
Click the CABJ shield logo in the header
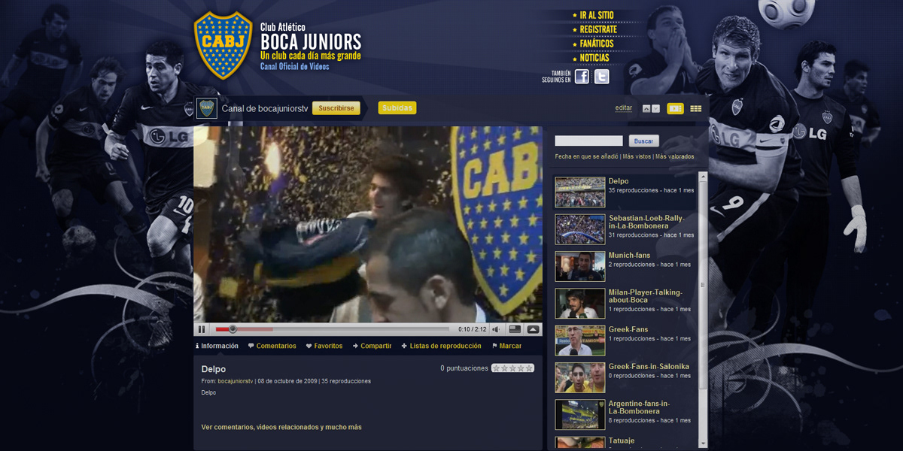click(x=223, y=45)
